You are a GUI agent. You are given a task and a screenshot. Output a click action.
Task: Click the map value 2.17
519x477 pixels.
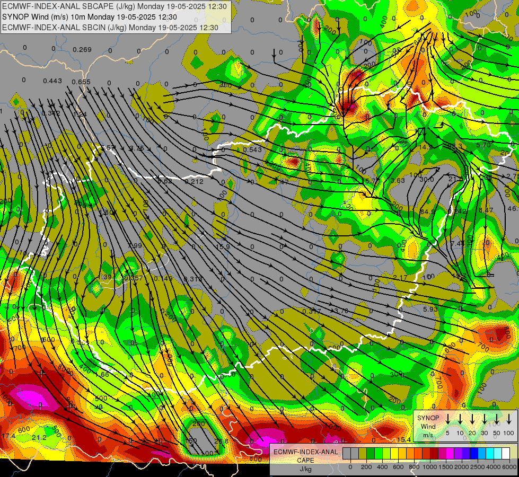tap(400, 277)
